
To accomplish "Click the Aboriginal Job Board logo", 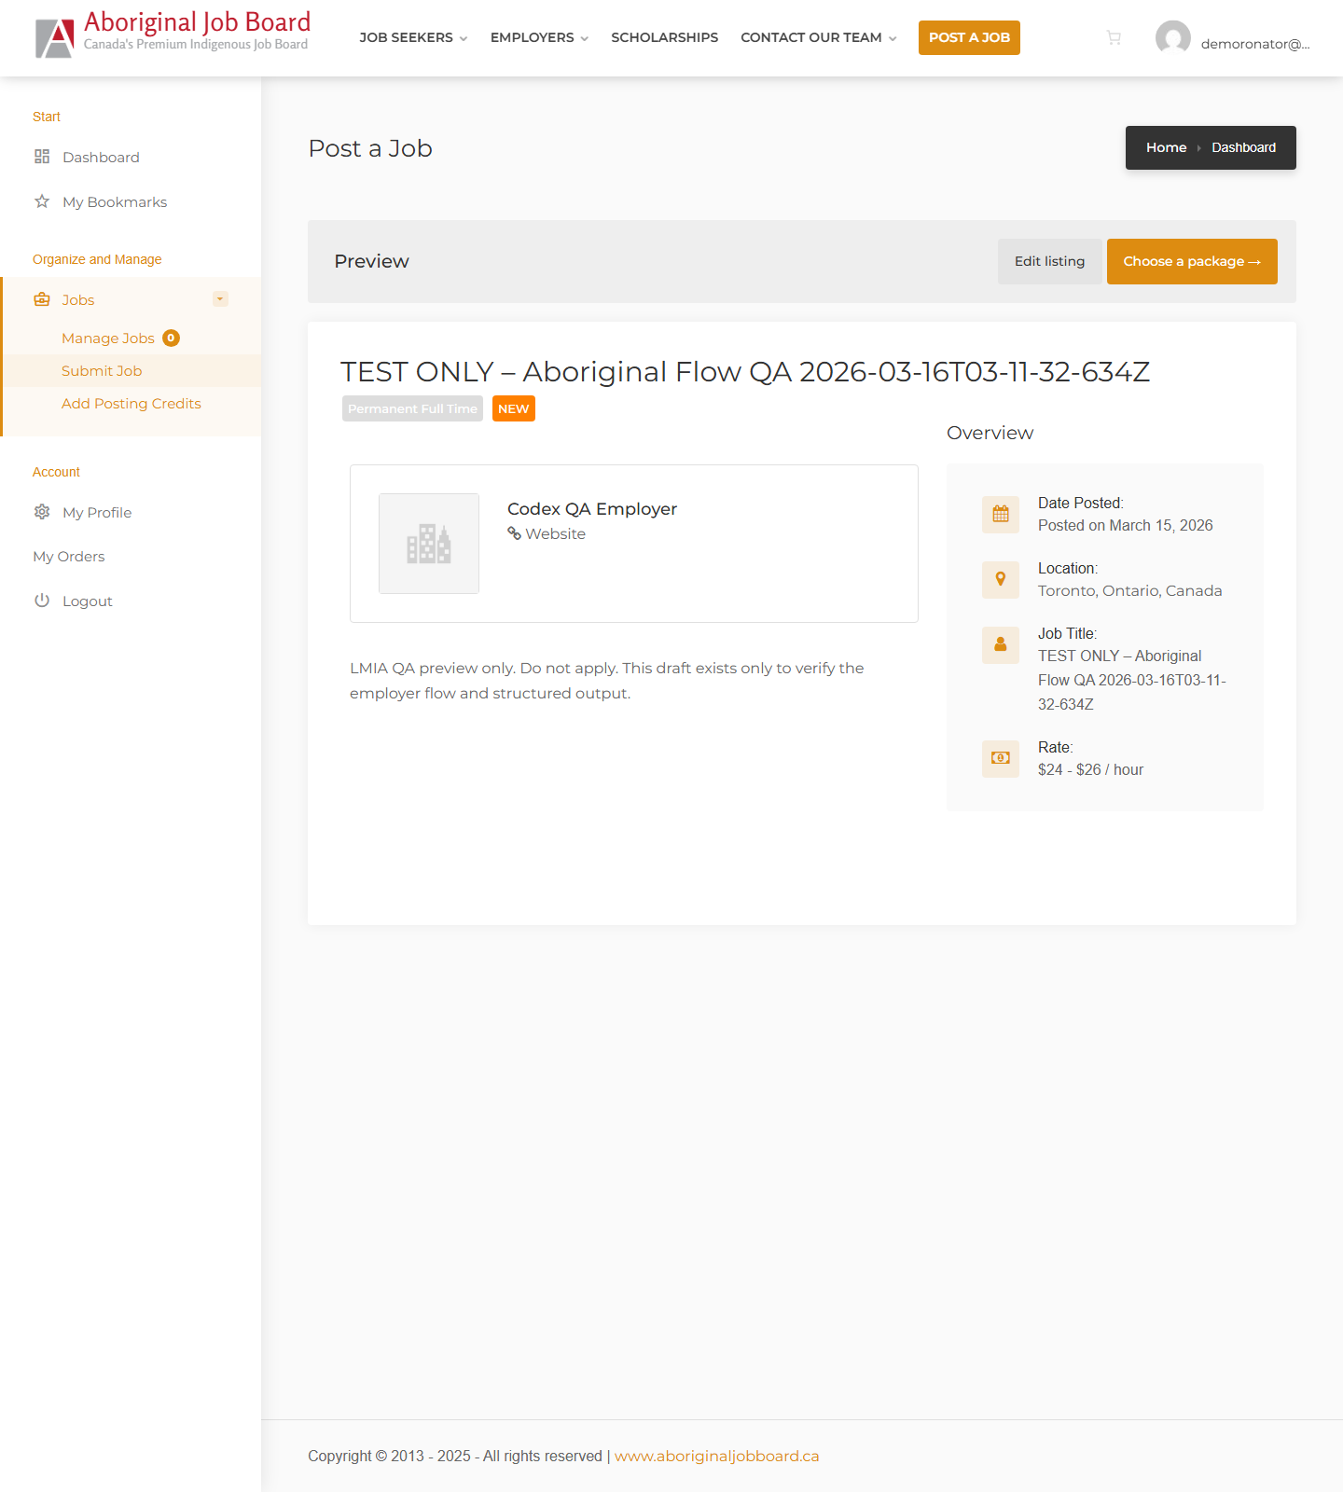I will point(173,35).
